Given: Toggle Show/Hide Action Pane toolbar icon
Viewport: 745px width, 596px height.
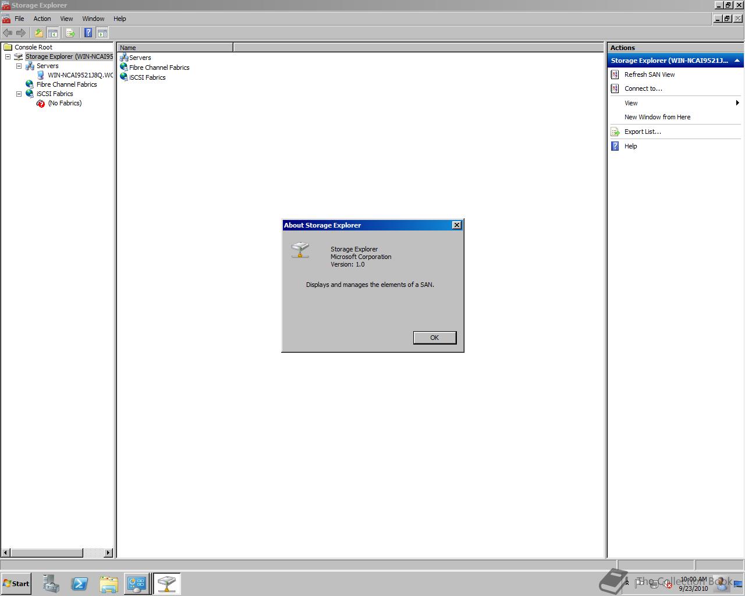Looking at the screenshot, I should pyautogui.click(x=102, y=33).
